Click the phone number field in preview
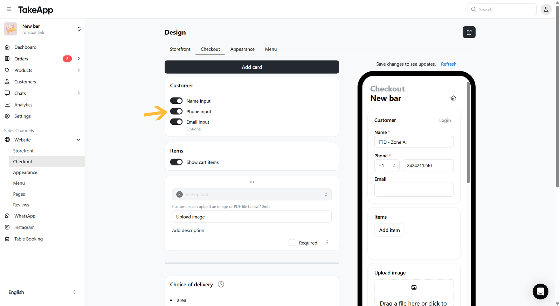 pyautogui.click(x=428, y=165)
